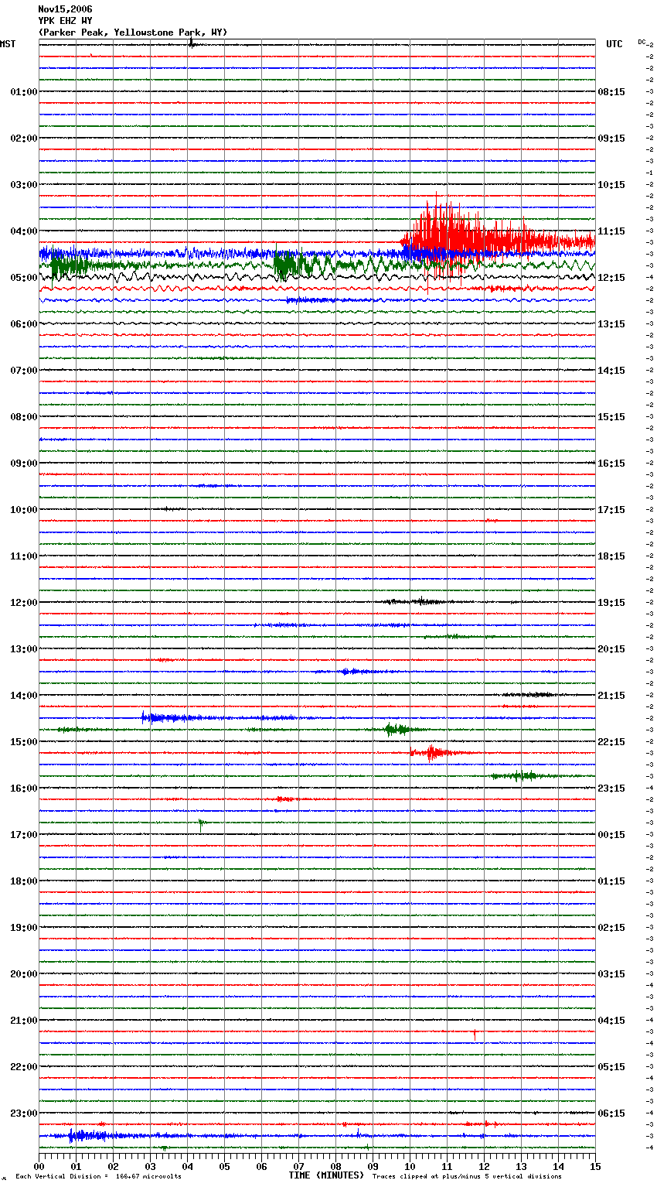Click the "TIME (MINUTES)" axis title
Viewport: 657px width, 1187px height.
coord(326,1175)
